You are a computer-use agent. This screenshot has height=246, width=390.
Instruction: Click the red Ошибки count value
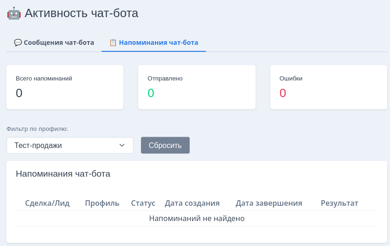point(283,93)
